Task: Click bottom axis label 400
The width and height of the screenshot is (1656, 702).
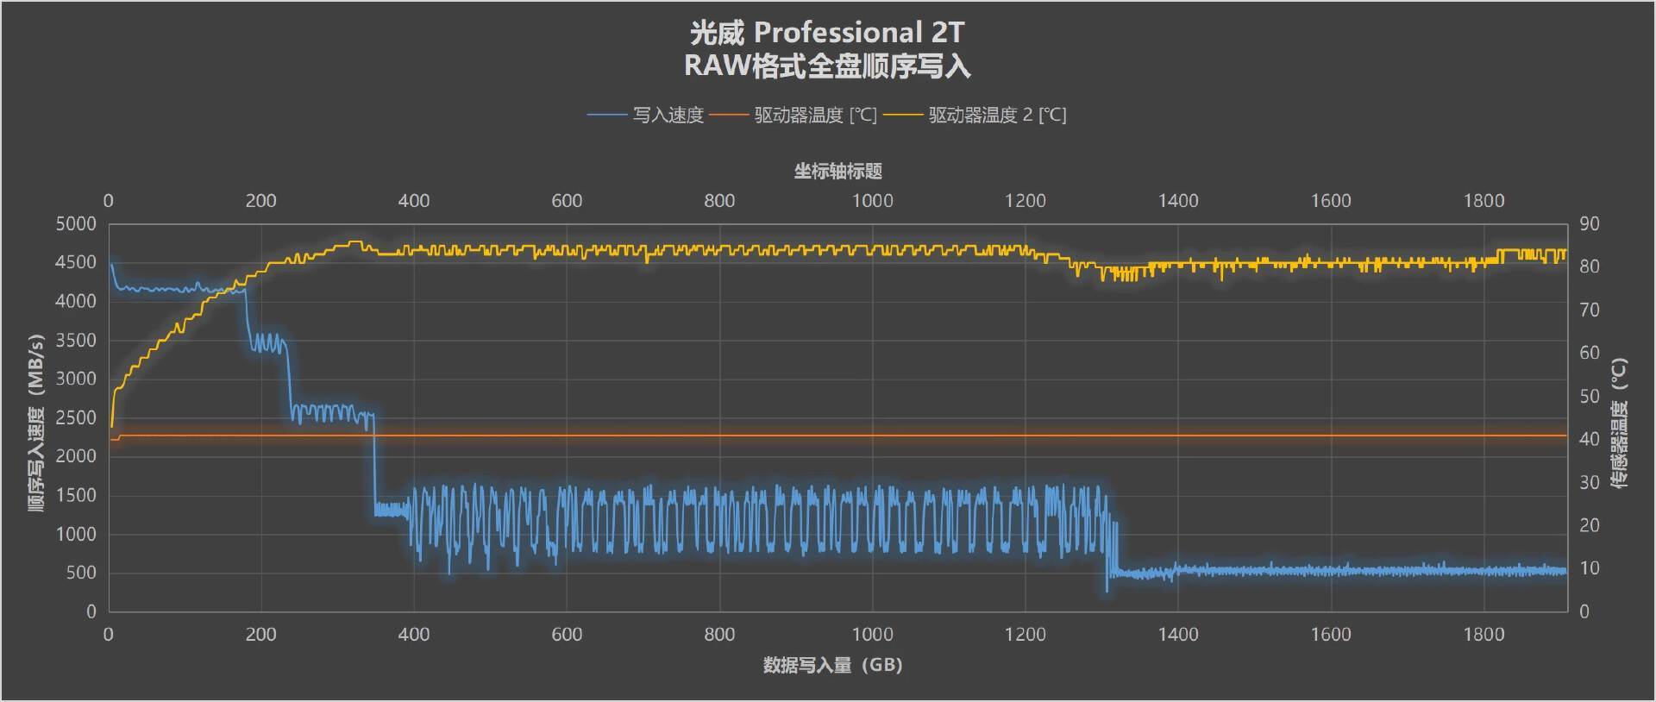Action: [413, 635]
